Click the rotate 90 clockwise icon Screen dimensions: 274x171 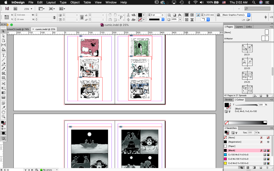[110, 15]
